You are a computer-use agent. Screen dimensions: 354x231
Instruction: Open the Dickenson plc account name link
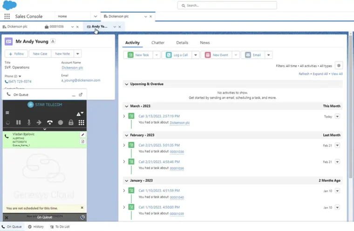73,68
